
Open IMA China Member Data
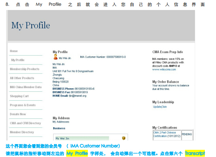click(26, 87)
